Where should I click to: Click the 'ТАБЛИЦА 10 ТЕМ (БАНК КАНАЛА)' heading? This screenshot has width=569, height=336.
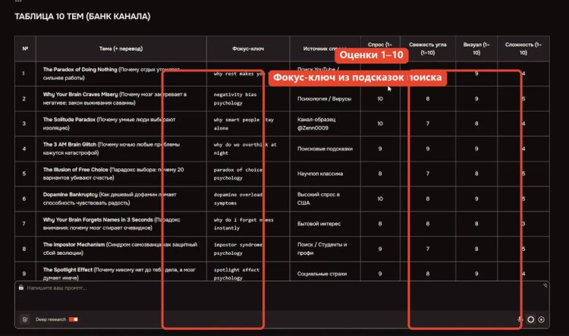click(x=83, y=17)
